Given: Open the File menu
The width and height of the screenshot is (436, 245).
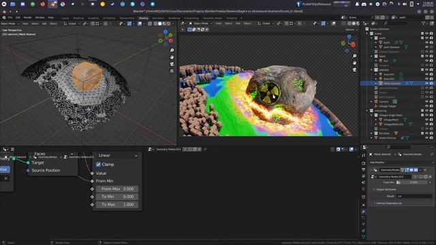Looking at the screenshot, I should pyautogui.click(x=10, y=18).
